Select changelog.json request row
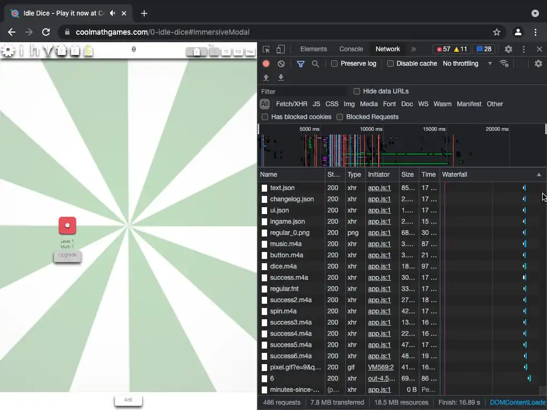 click(348, 199)
